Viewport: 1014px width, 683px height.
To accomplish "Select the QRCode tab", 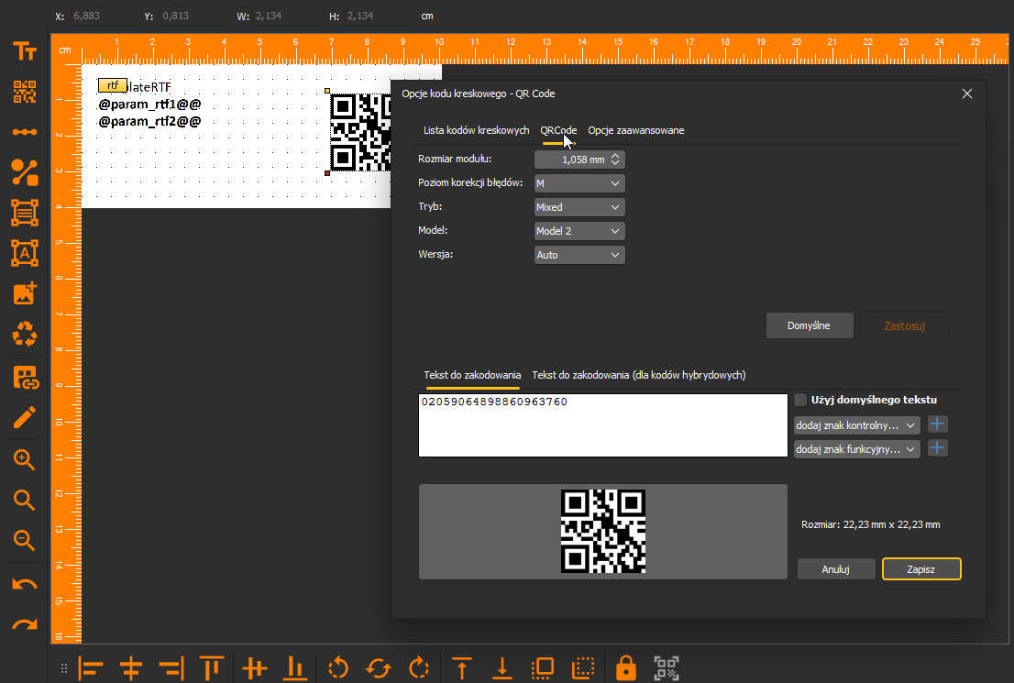I will 558,130.
